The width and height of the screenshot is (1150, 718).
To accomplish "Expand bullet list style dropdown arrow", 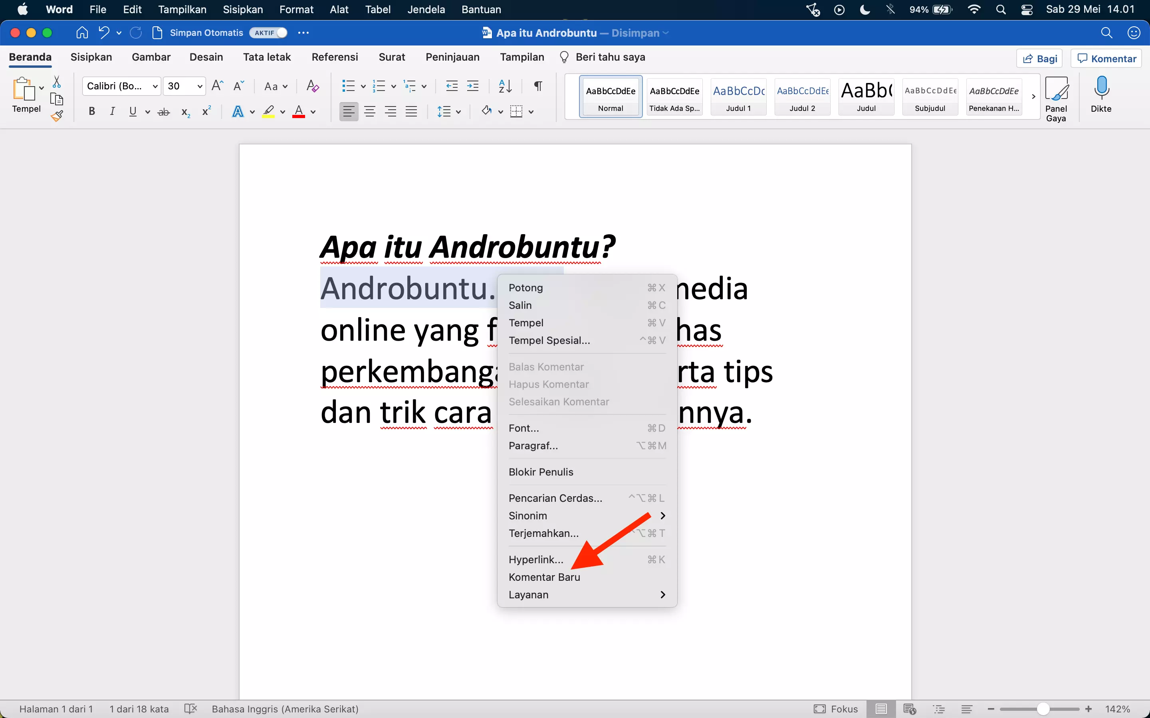I will click(x=363, y=87).
